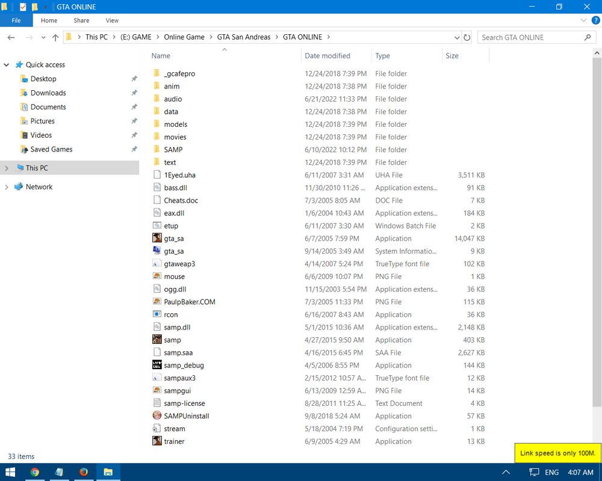Open the Windows Start menu
This screenshot has height=481, width=602.
[10, 472]
